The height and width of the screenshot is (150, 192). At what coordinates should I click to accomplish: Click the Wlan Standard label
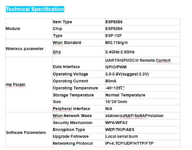pos(67,43)
